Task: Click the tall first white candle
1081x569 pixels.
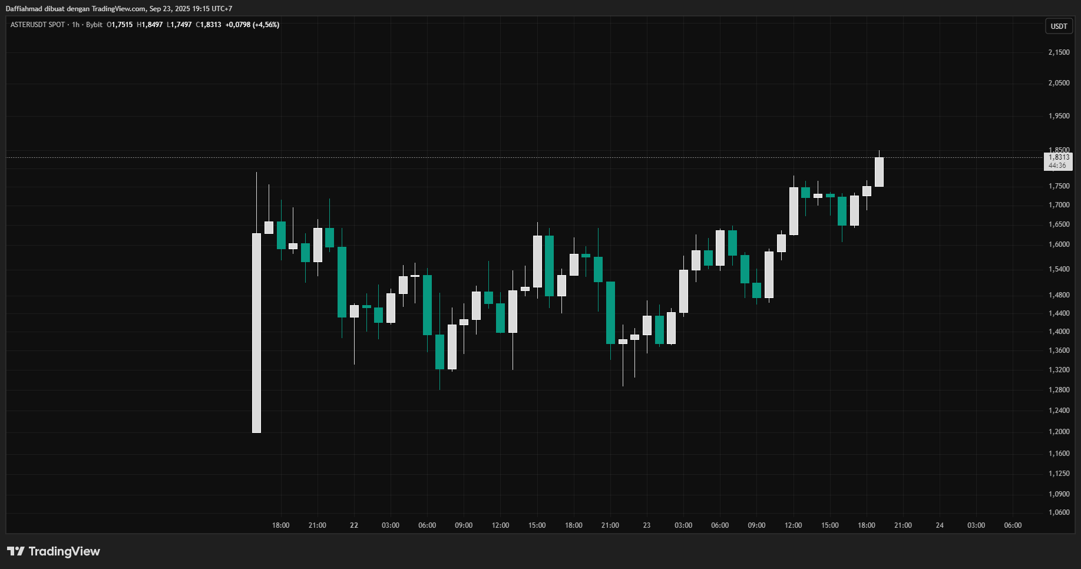Action: click(256, 333)
